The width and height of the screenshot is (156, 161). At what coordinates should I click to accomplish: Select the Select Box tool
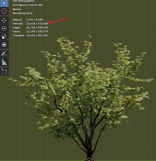click(4, 3)
